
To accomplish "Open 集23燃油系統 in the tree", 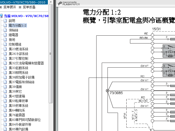I will click(x=18, y=49).
